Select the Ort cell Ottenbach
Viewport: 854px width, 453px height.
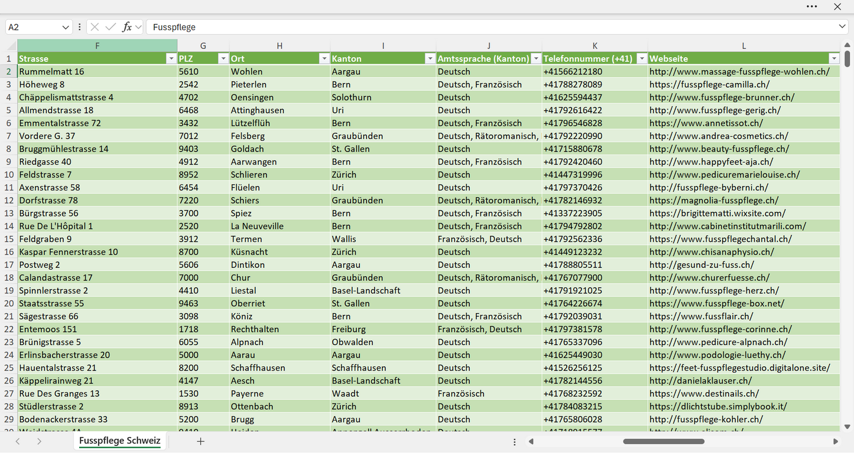click(280, 407)
